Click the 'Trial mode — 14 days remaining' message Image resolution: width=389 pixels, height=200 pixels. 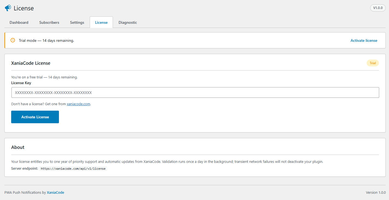(46, 40)
